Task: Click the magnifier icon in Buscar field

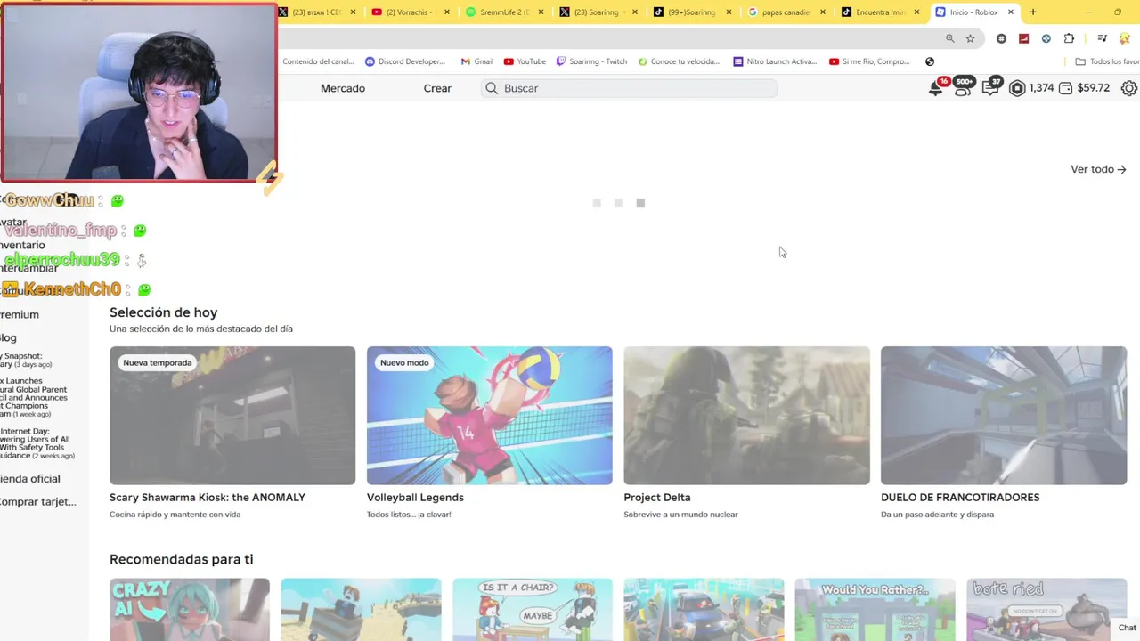Action: pyautogui.click(x=492, y=88)
